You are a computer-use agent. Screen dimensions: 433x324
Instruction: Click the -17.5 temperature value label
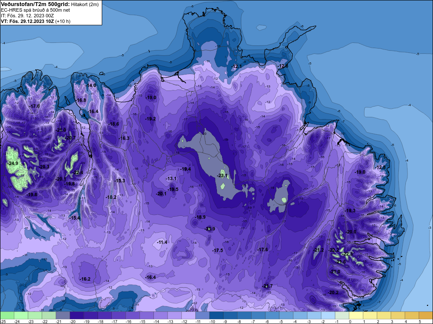pyautogui.click(x=218, y=250)
